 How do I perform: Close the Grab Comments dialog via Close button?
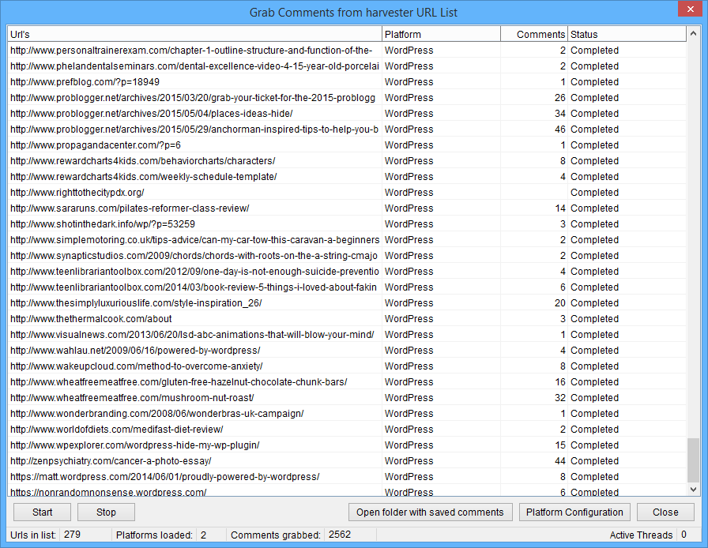[666, 512]
